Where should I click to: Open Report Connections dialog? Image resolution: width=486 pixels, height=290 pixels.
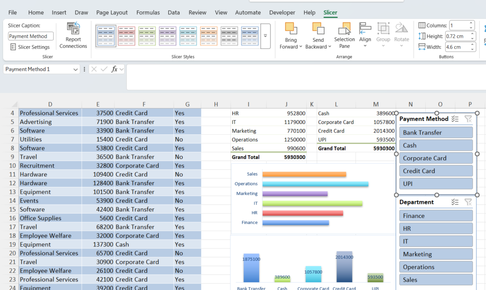tap(73, 35)
